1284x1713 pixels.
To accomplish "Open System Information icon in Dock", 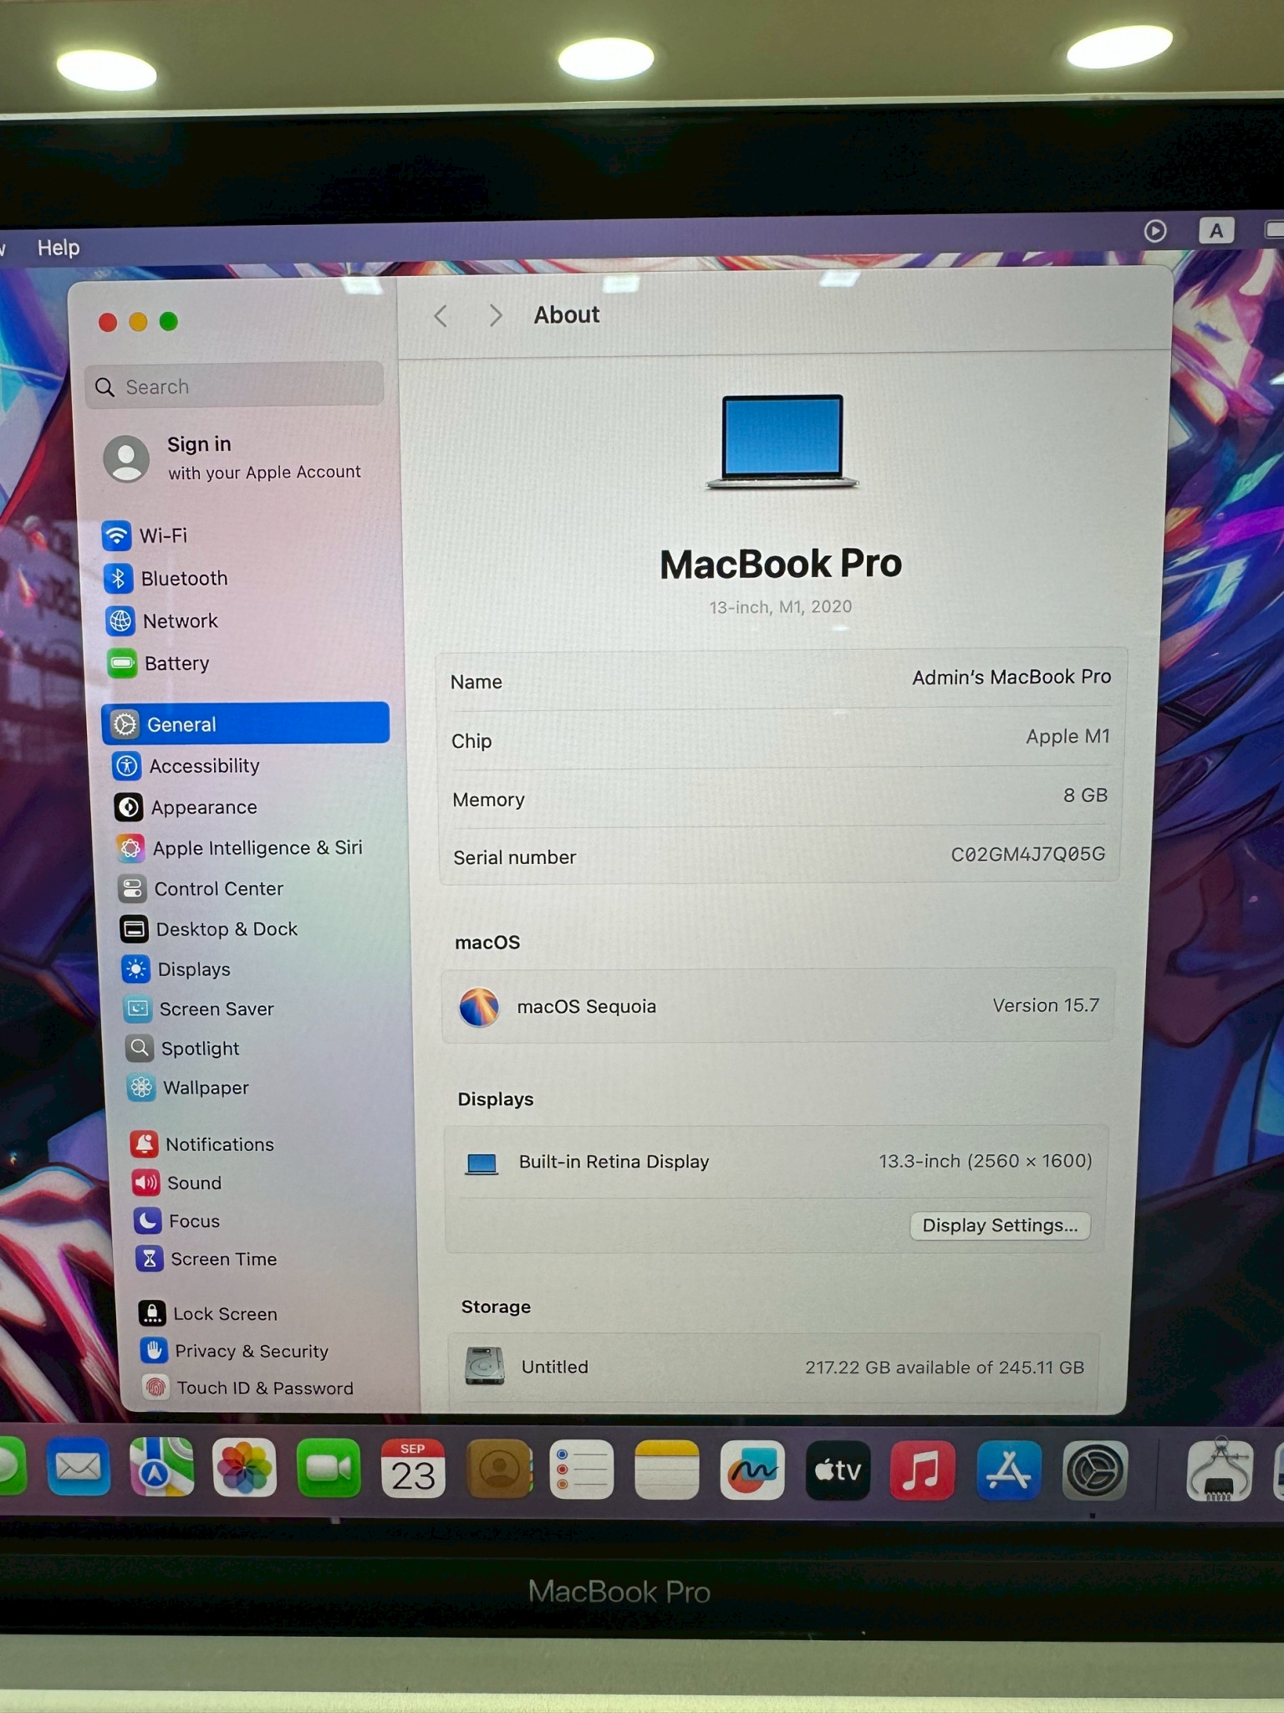I will click(x=1219, y=1470).
